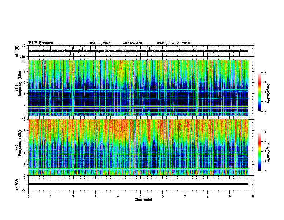Viewport: 284px width, 220px height.
Task: Click the ch.2 color scale units label
Action: coord(269,153)
